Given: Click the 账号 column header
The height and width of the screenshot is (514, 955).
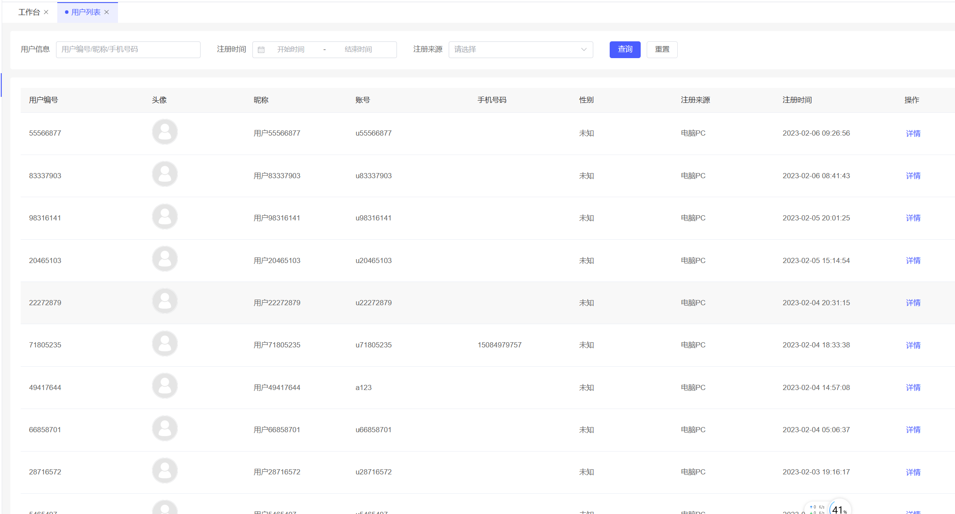Looking at the screenshot, I should [363, 100].
